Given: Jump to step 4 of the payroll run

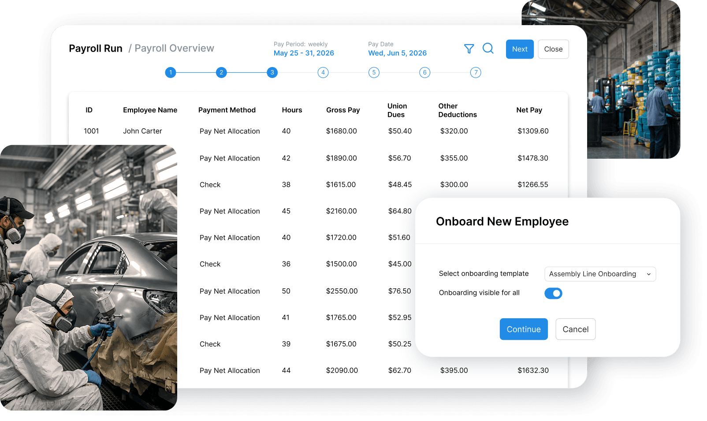Looking at the screenshot, I should tap(323, 72).
